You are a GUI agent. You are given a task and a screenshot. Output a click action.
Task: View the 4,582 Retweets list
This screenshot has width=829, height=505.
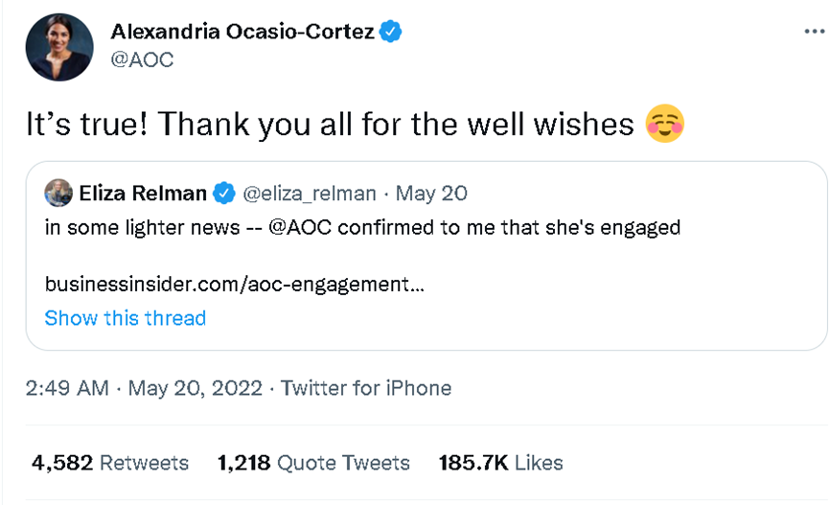[110, 463]
